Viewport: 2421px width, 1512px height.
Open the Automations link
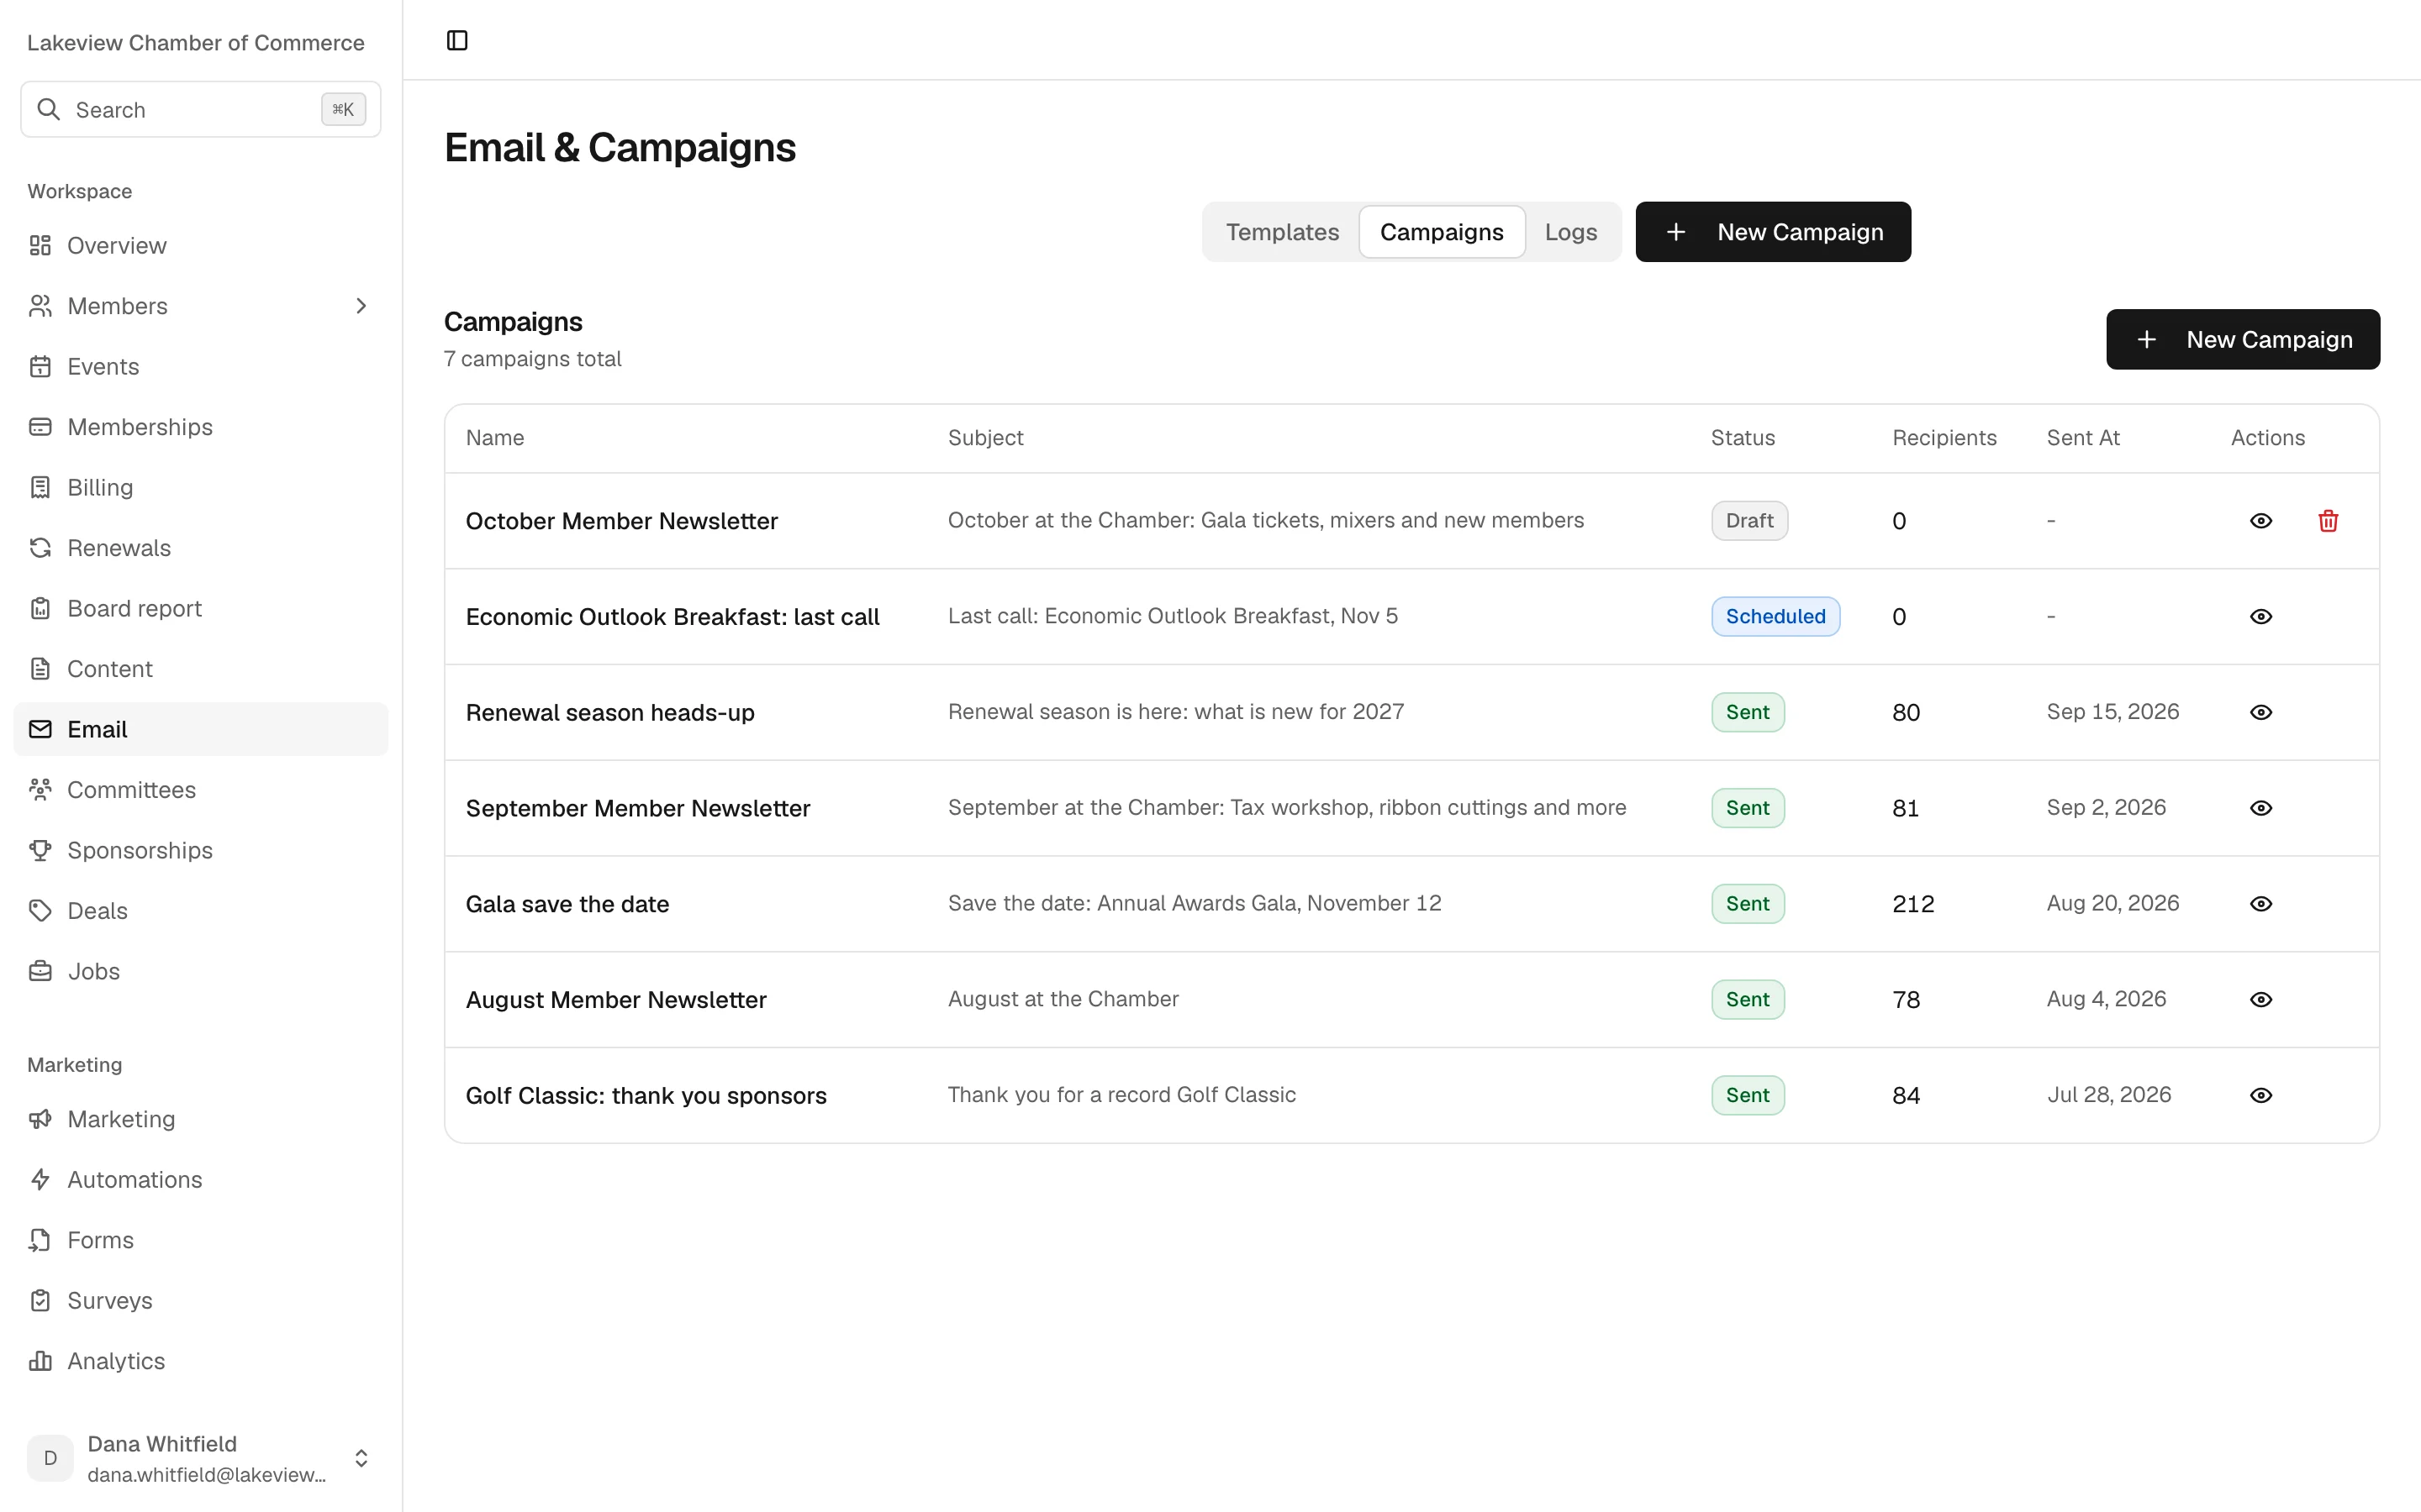pos(200,1180)
